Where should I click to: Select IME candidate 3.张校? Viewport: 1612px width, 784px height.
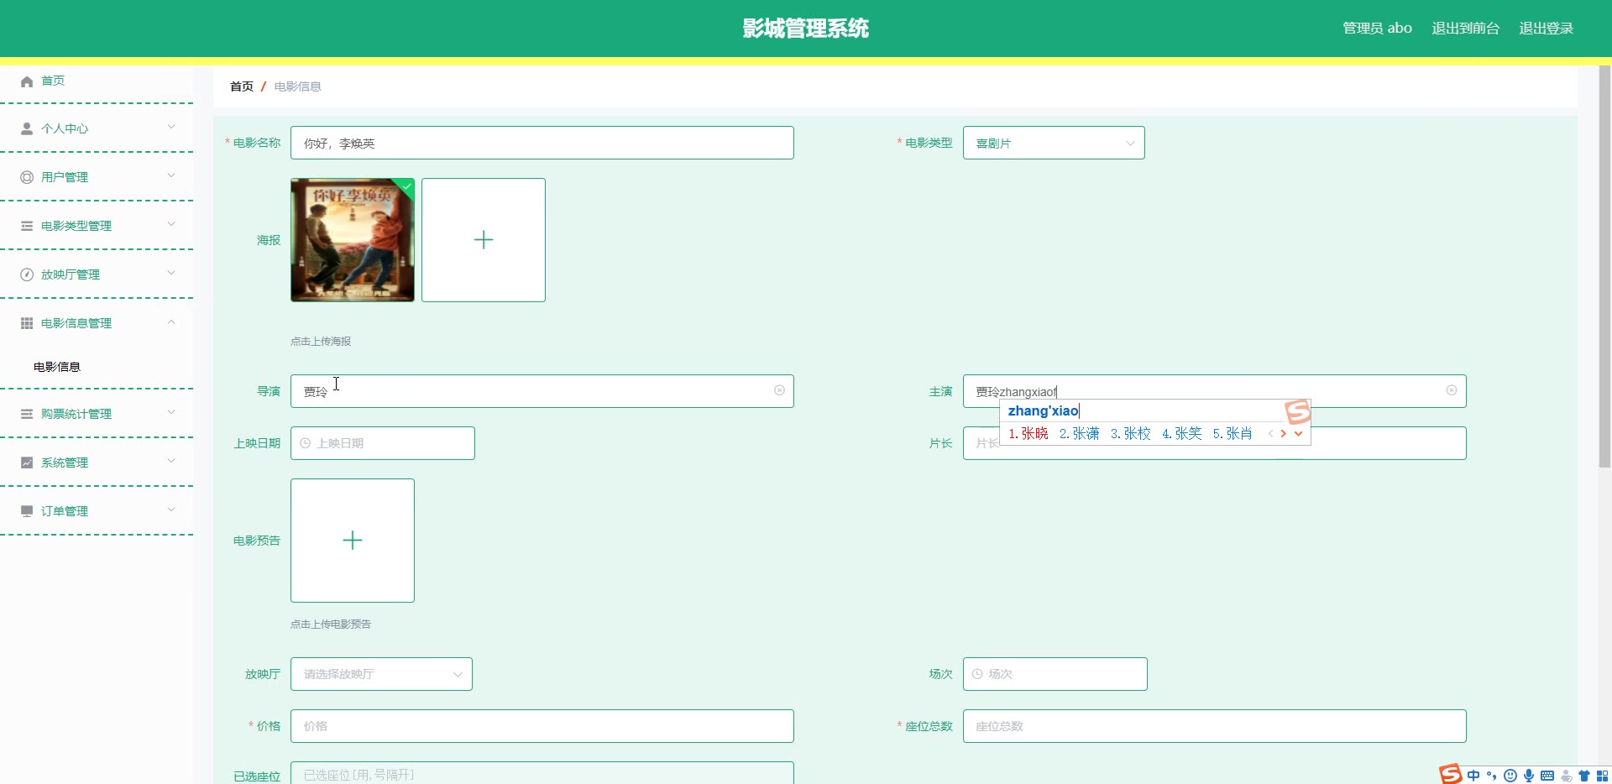1131,434
